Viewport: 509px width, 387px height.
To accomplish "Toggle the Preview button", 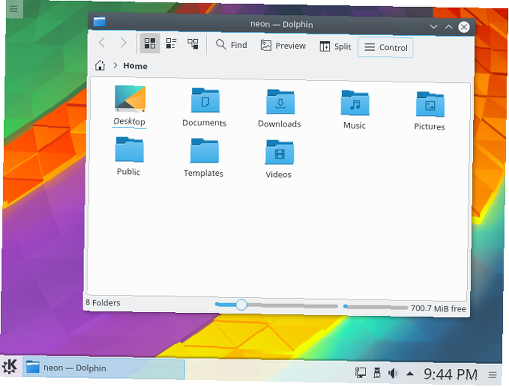I will (283, 45).
